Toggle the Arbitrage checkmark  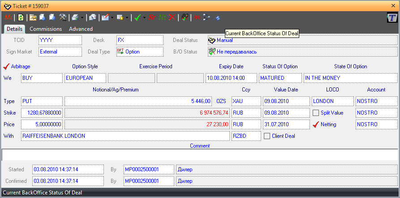[6, 66]
